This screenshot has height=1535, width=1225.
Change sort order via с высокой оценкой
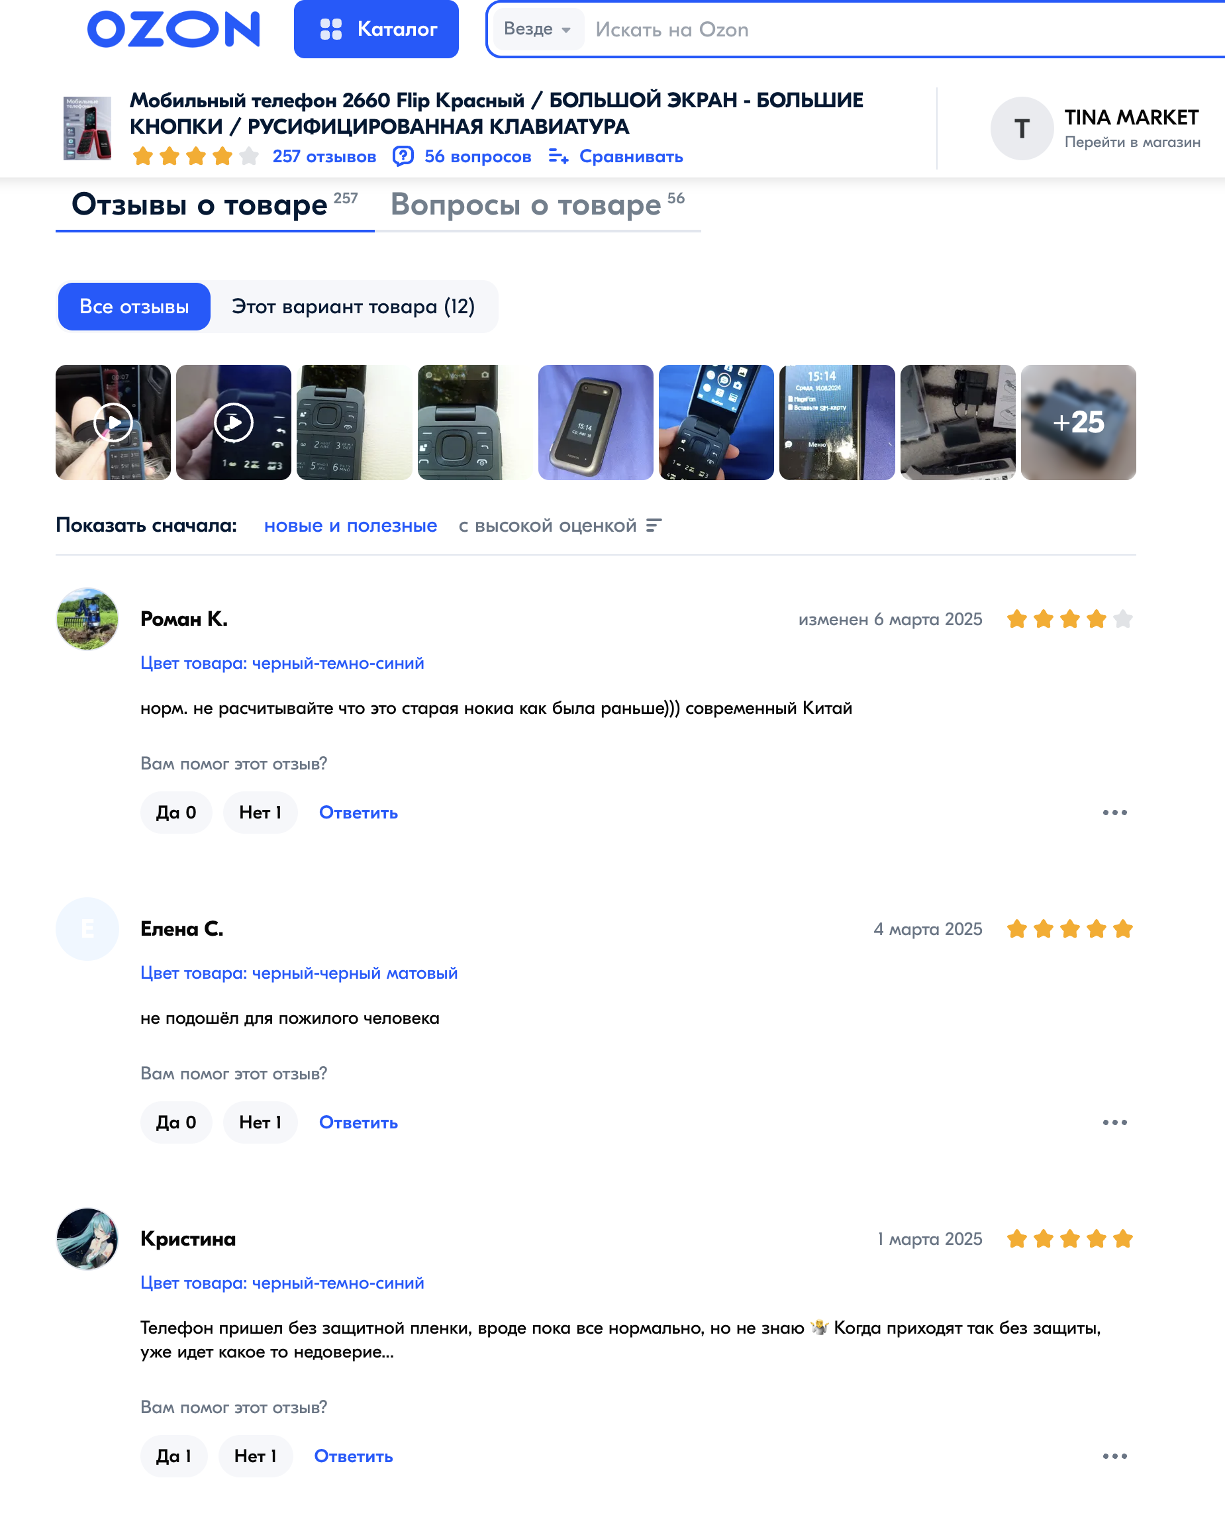[x=560, y=525]
